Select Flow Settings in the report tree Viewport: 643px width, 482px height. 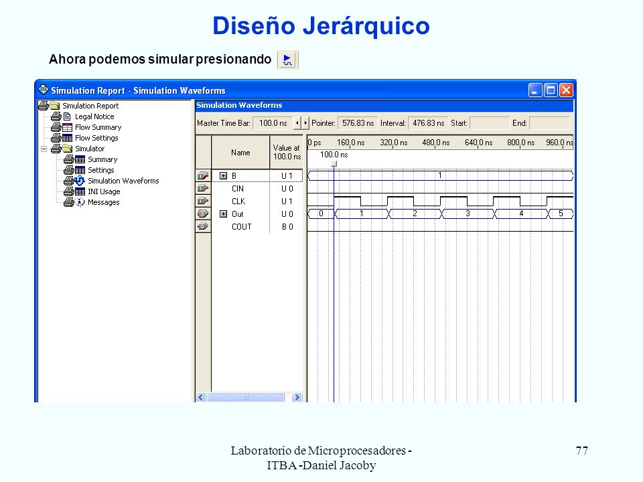[96, 138]
